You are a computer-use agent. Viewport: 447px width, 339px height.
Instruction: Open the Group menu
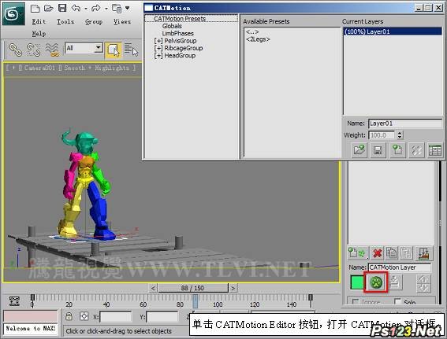click(x=94, y=21)
